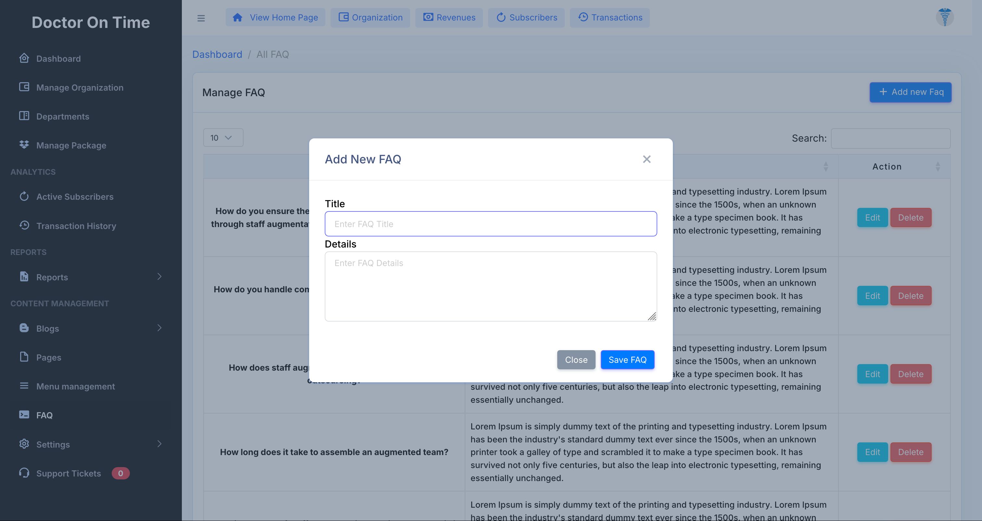Viewport: 982px width, 521px height.
Task: Click Delete for 'How do you handle' FAQ
Action: 911,296
